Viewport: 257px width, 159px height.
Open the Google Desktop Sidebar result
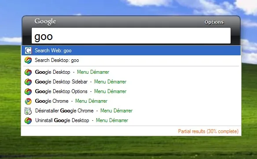point(131,82)
